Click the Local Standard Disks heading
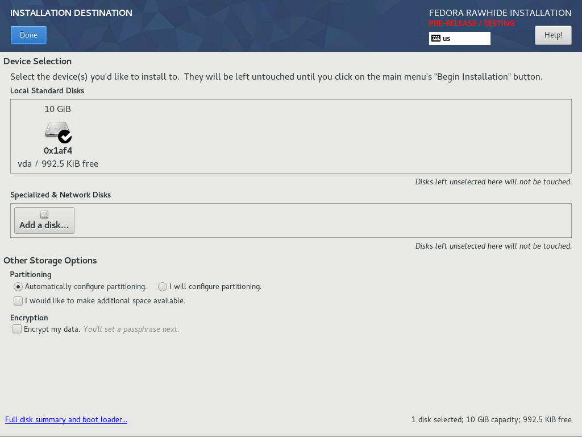Image resolution: width=582 pixels, height=437 pixels. coord(47,90)
